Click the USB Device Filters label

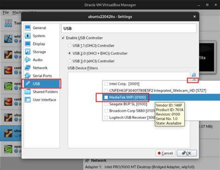coord(82,68)
